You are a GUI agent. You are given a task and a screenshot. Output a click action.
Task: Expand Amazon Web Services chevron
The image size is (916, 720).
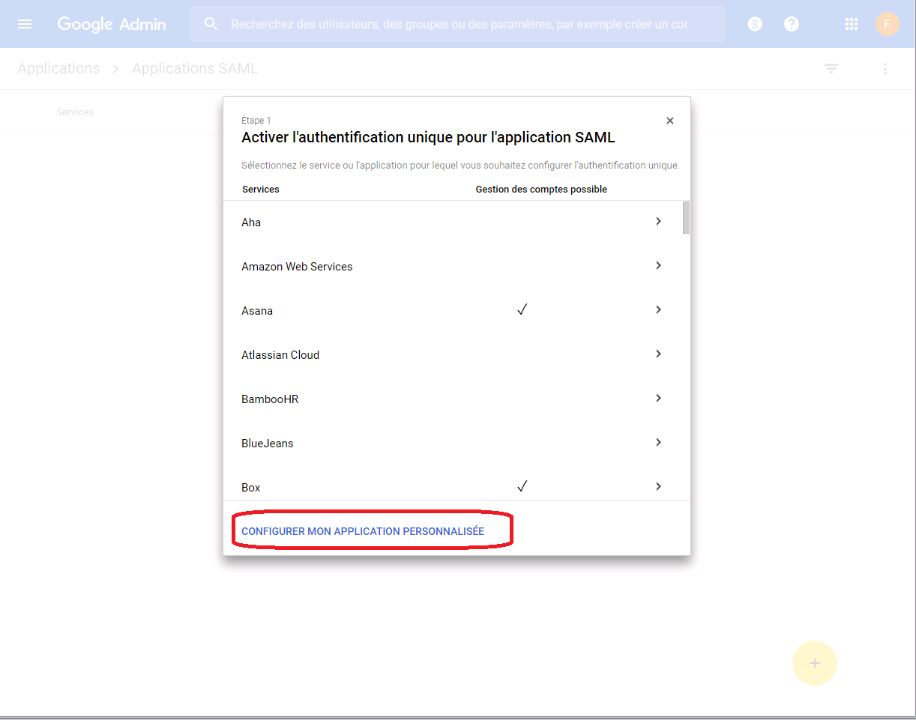point(658,265)
